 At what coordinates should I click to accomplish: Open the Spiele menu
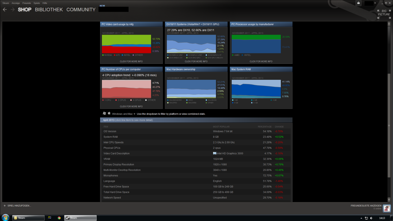[x=37, y=3]
